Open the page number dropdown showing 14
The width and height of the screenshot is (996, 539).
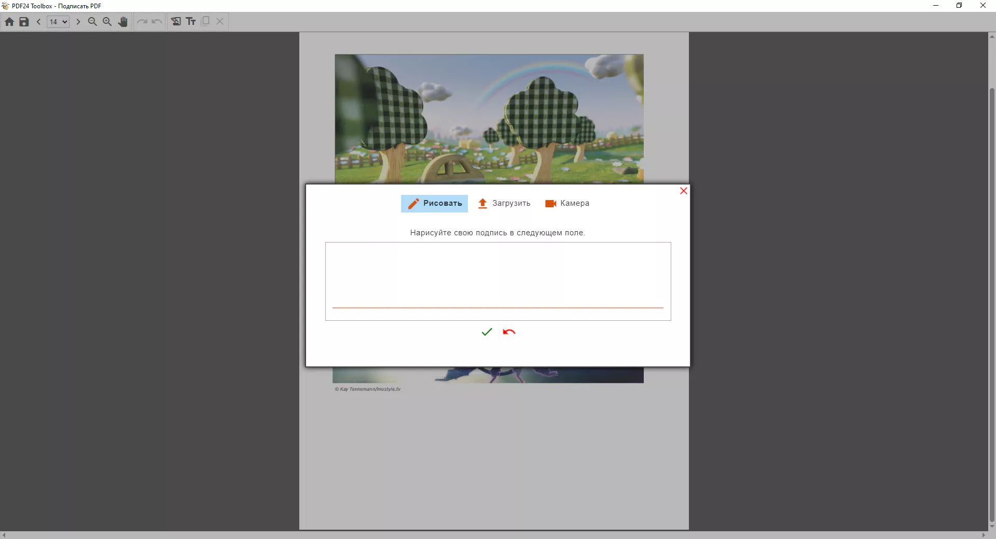(x=58, y=22)
